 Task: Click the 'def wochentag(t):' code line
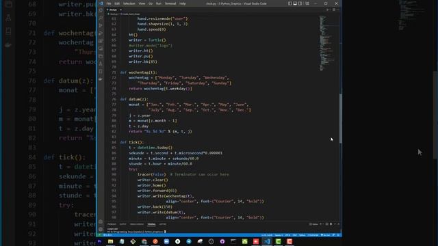138,72
